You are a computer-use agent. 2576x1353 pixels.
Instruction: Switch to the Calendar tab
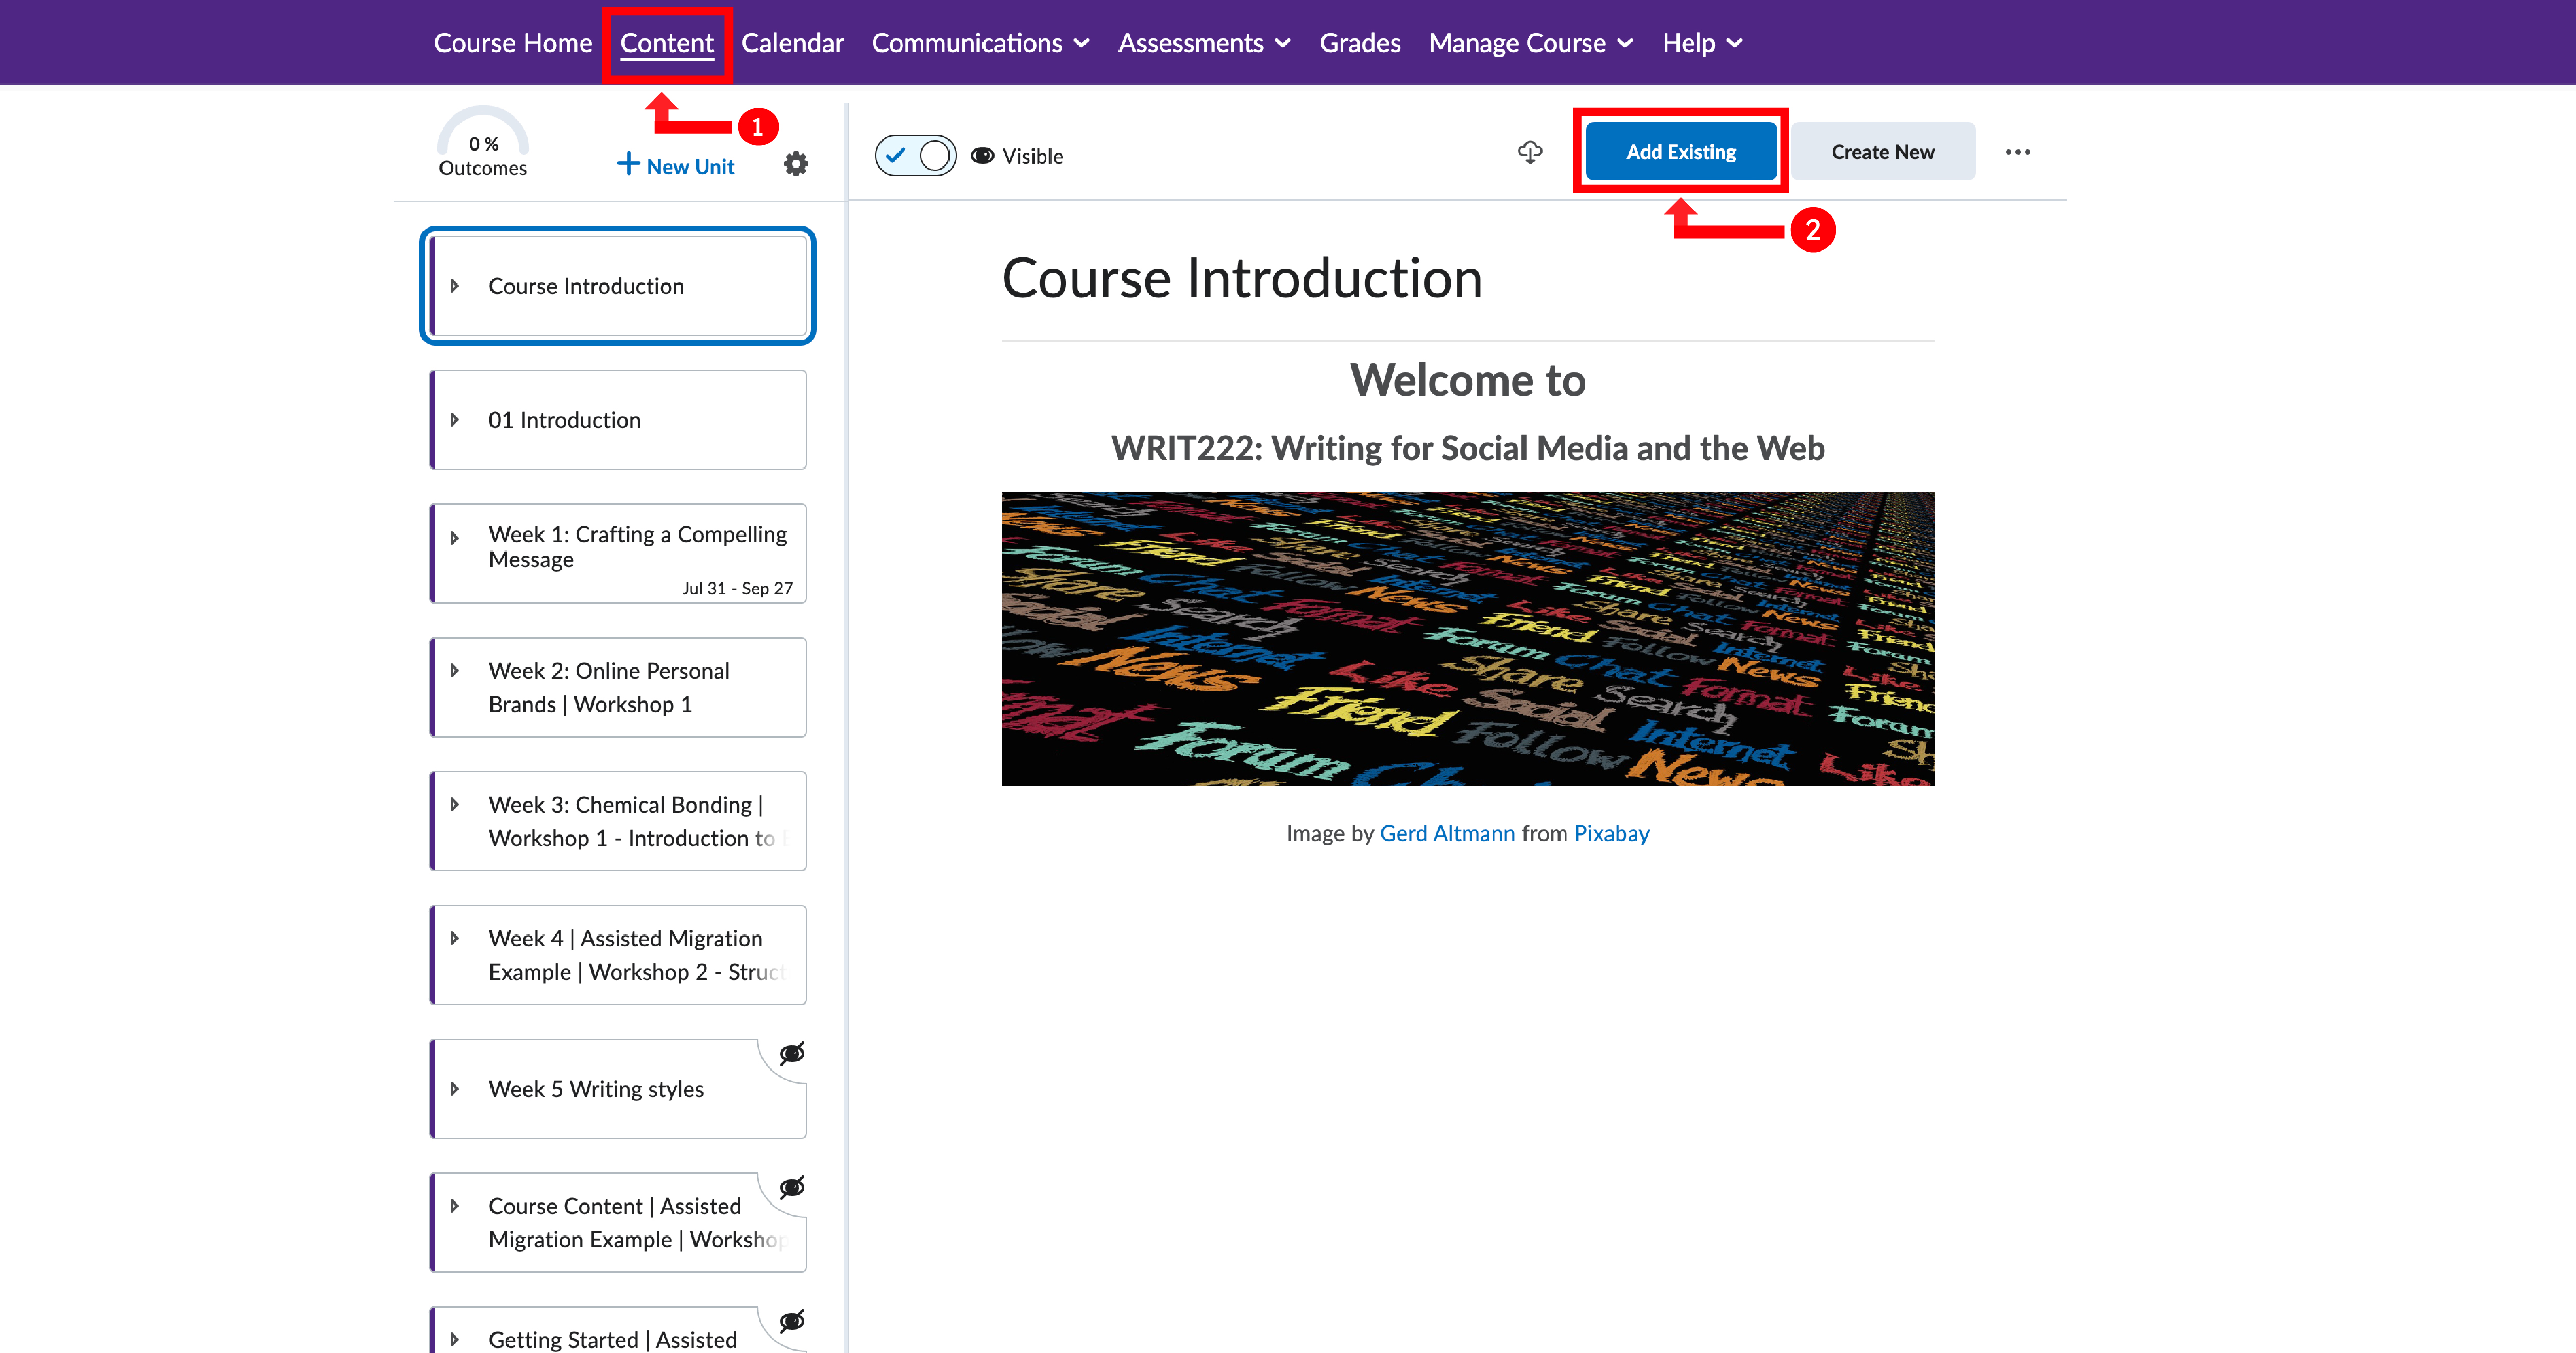(792, 42)
